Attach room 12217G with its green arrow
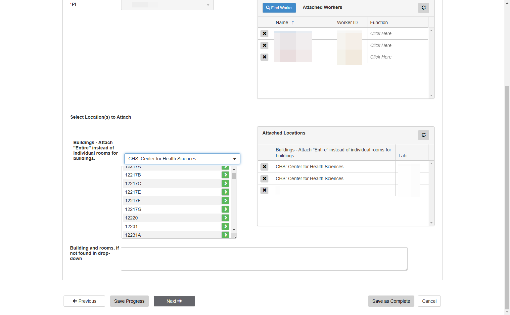 click(x=225, y=209)
